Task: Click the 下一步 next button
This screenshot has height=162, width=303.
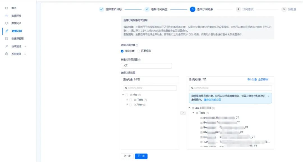Action: tap(141, 156)
